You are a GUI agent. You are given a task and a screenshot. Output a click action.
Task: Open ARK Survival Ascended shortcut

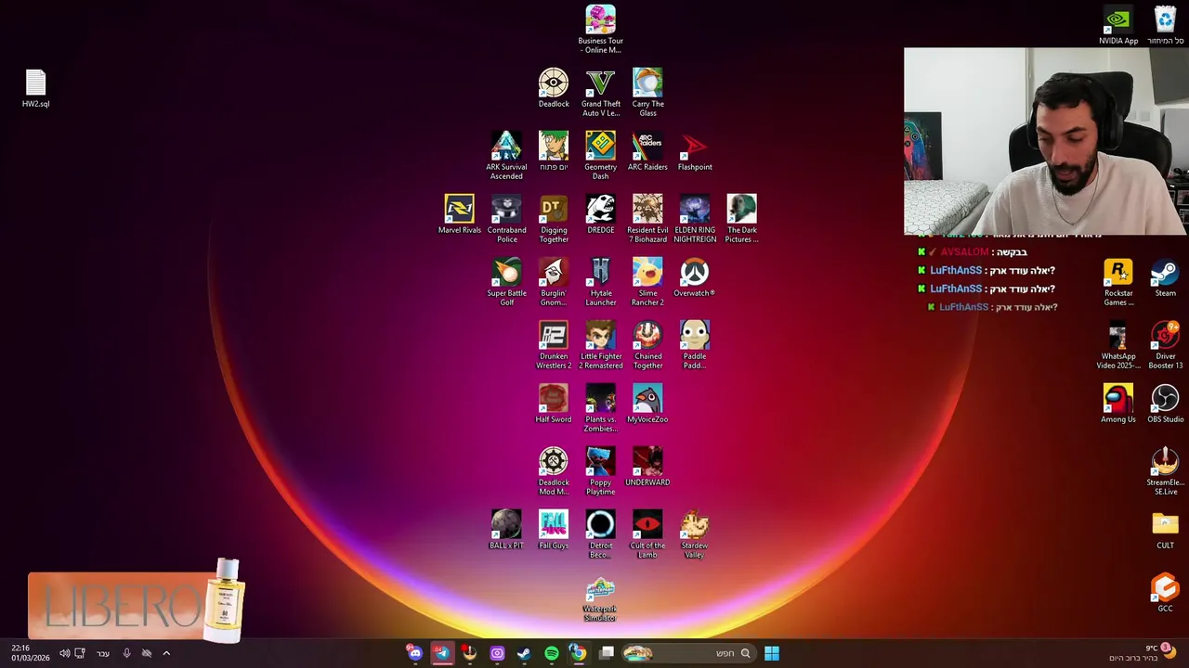pos(506,155)
